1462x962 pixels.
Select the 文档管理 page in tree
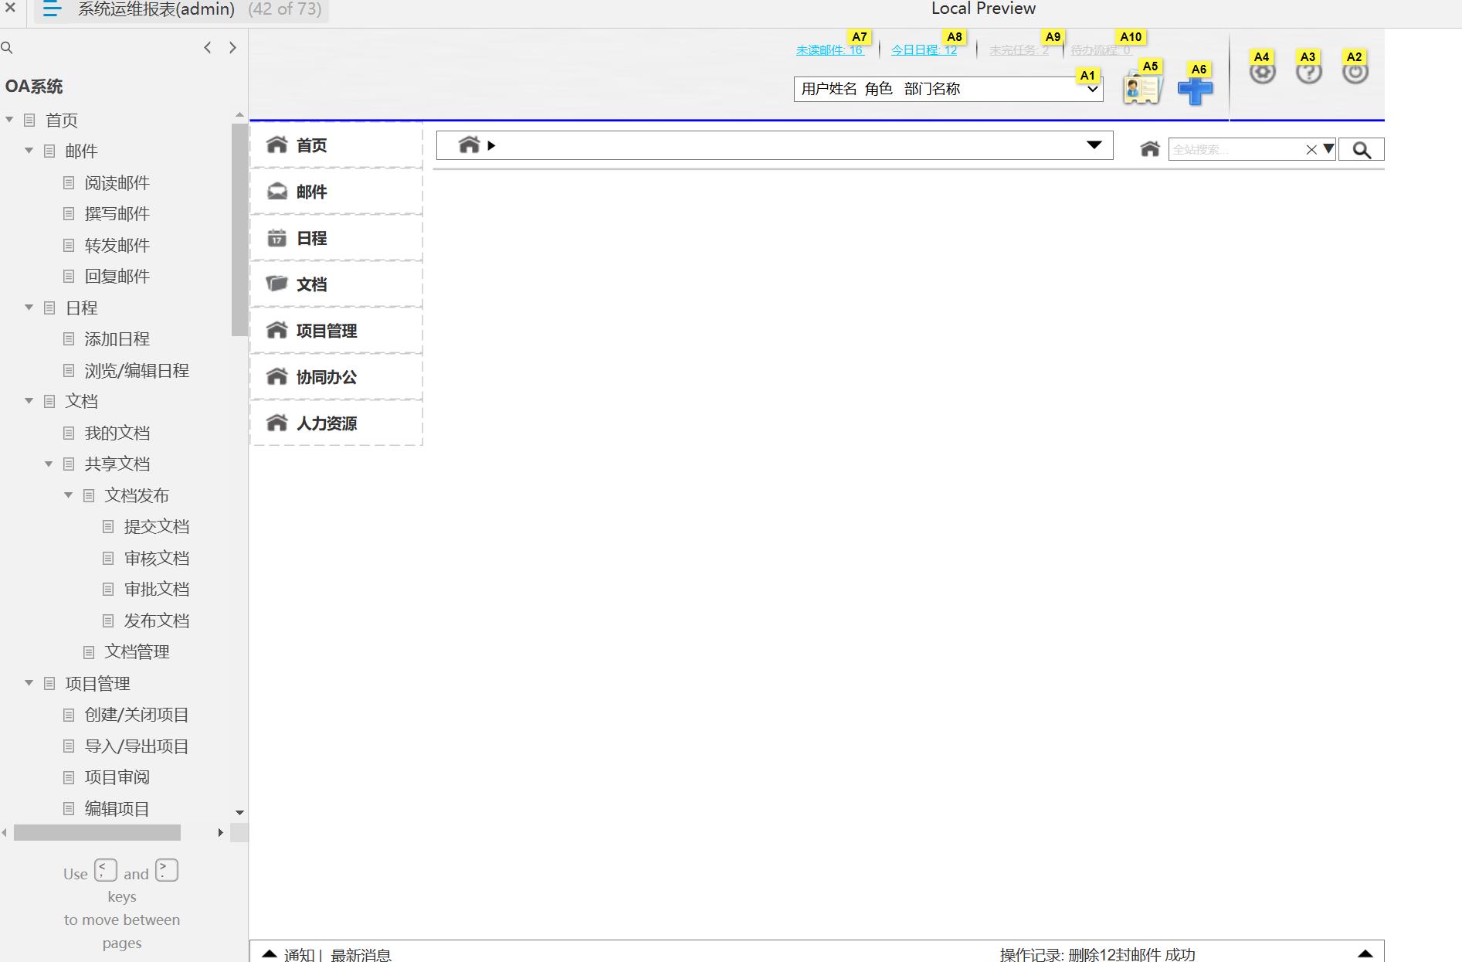(x=137, y=651)
